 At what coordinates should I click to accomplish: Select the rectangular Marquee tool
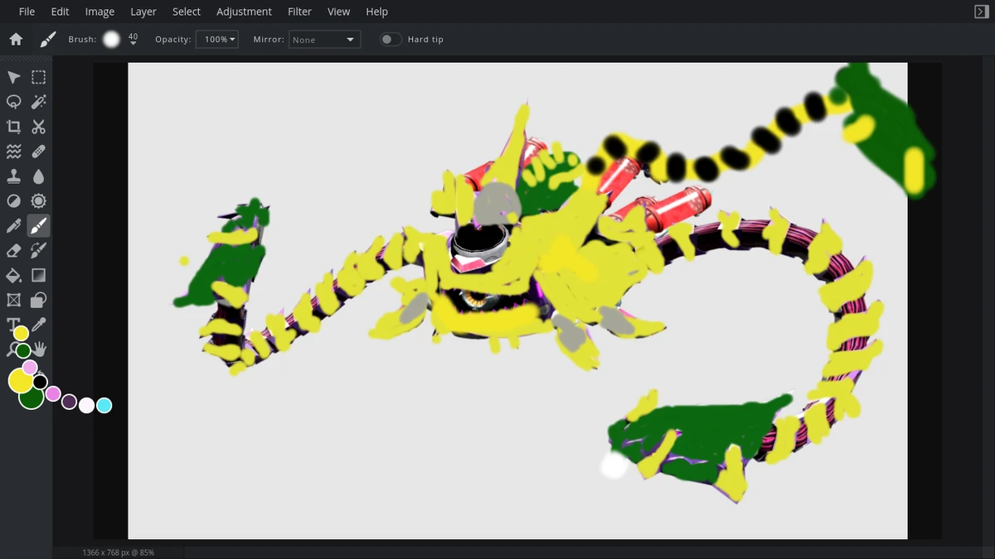pyautogui.click(x=38, y=76)
